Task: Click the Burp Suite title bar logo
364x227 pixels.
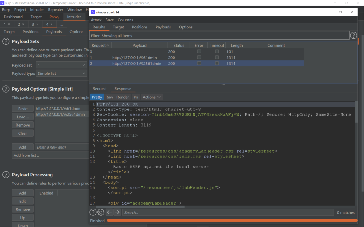Action: pyautogui.click(x=2, y=3)
